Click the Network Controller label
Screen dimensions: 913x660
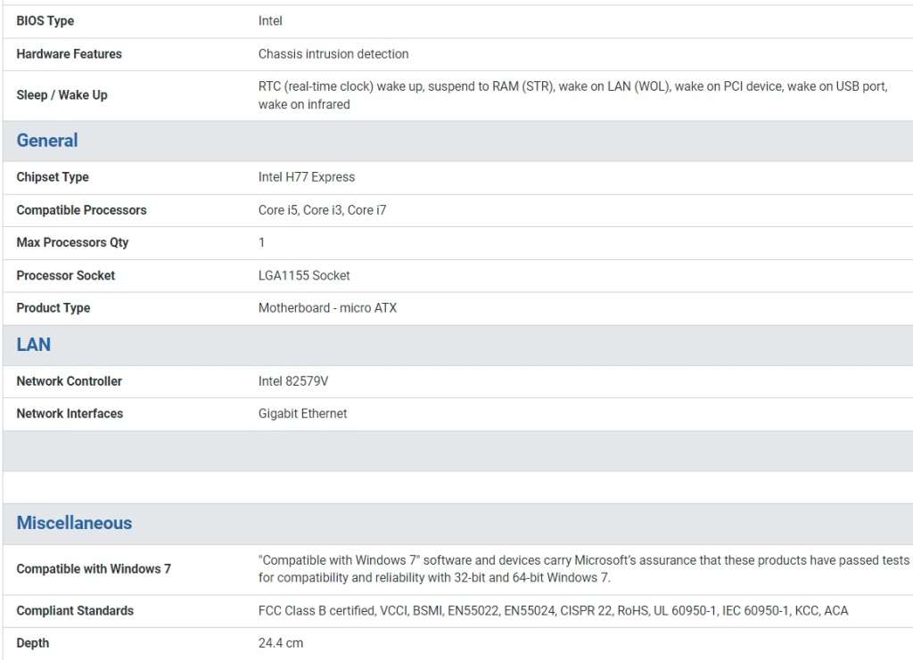pos(69,381)
